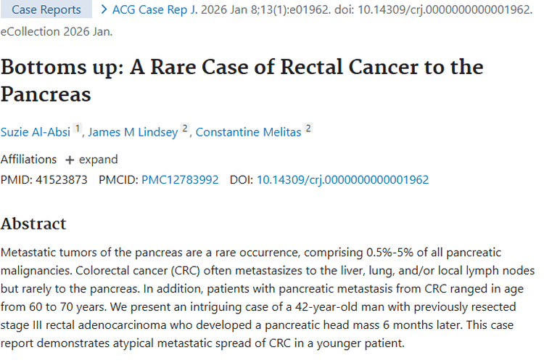Click the PMID number 41523873
544x363 pixels.
point(63,179)
